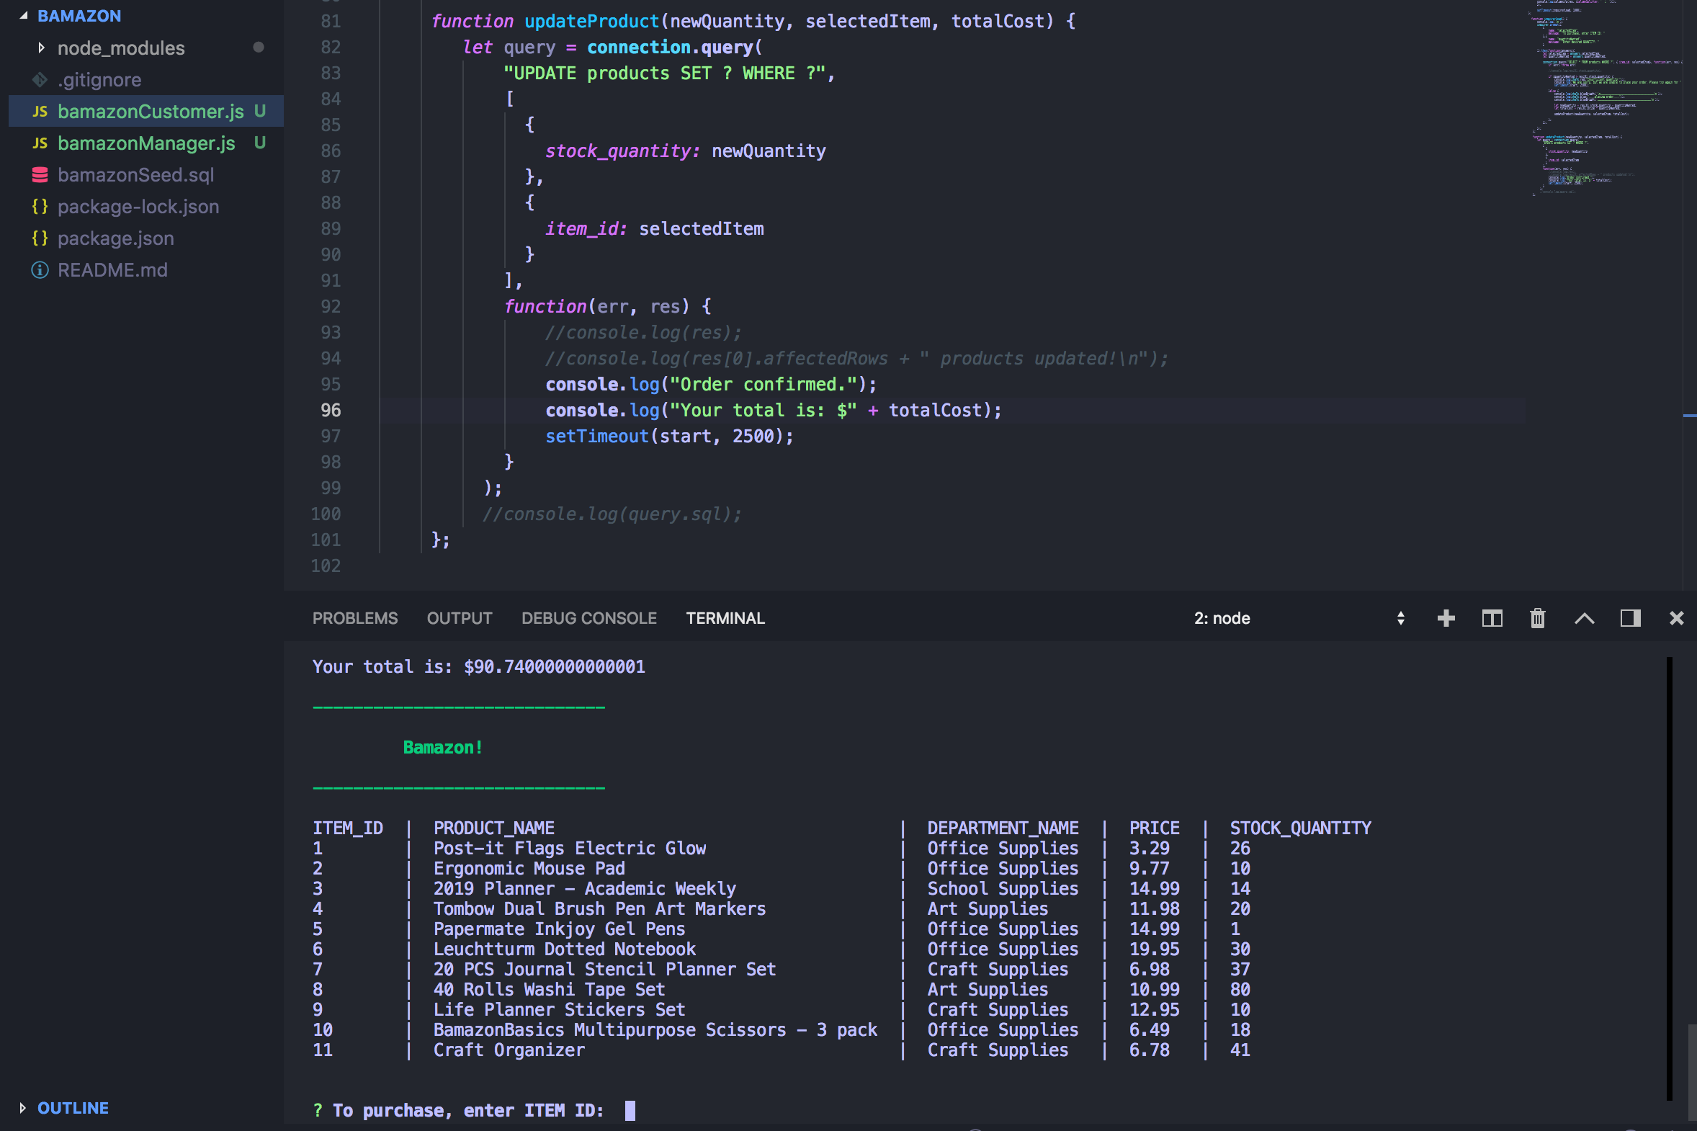Viewport: 1697px width, 1131px height.
Task: Open bamazonSeed.sql file
Action: pos(135,174)
